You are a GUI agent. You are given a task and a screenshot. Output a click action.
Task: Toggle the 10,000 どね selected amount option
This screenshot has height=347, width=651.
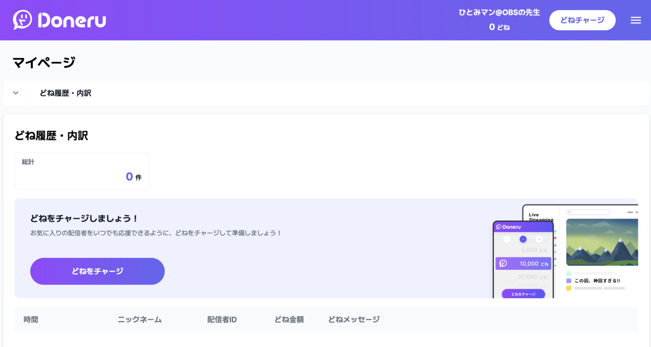[x=523, y=263]
